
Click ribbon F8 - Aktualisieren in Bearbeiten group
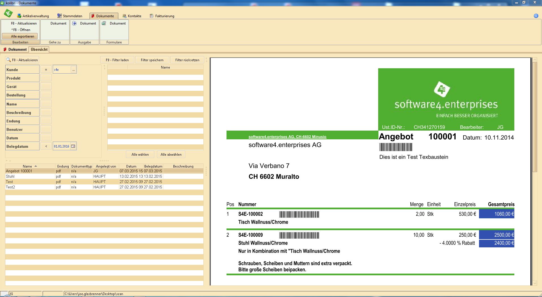pyautogui.click(x=24, y=23)
